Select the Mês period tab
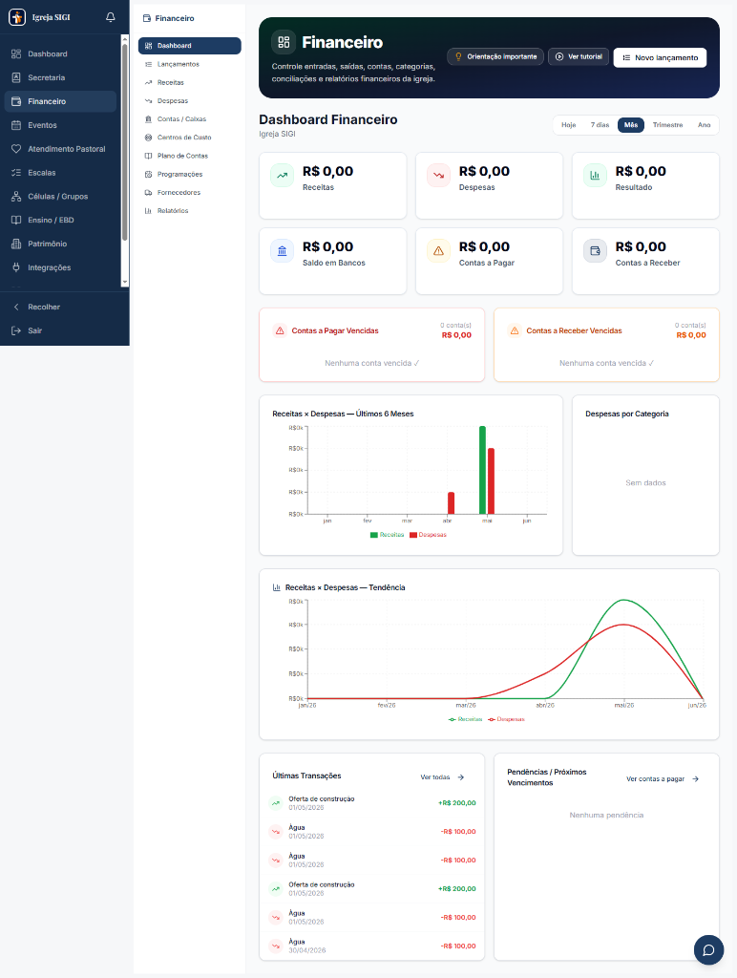 tap(631, 125)
